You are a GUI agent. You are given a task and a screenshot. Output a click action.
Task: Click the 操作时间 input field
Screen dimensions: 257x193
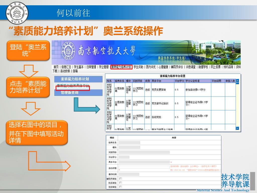pos(129,174)
